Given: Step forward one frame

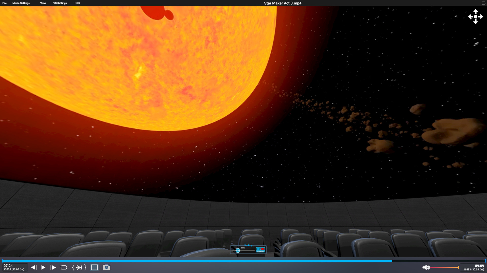Looking at the screenshot, I should click(53, 267).
